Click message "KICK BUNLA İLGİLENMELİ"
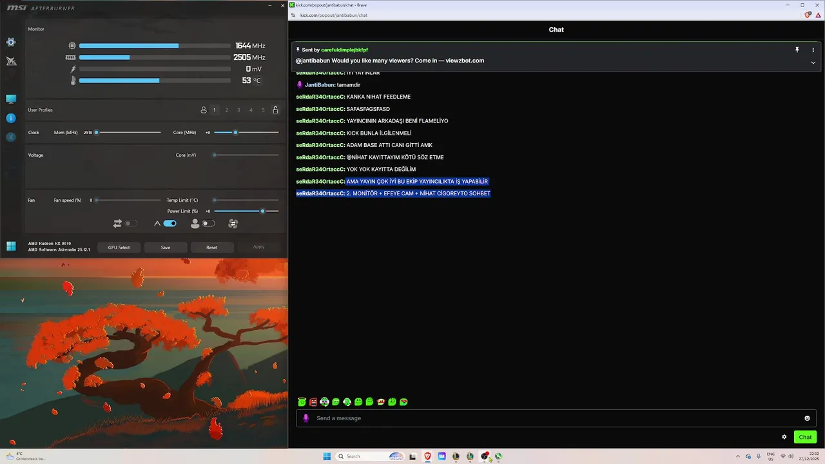This screenshot has width=825, height=464. pos(379,133)
